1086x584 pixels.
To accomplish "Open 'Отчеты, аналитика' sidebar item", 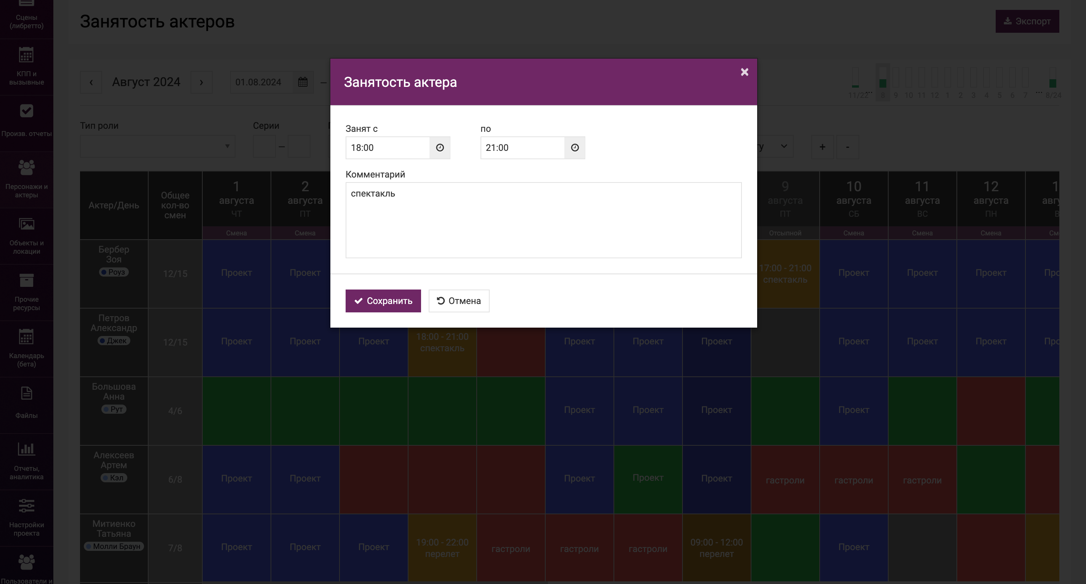I will pyautogui.click(x=27, y=461).
